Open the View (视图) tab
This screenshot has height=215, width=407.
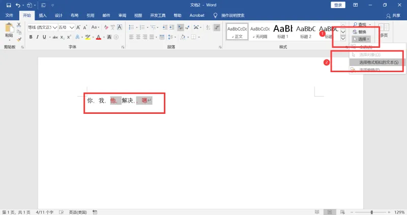(x=138, y=16)
